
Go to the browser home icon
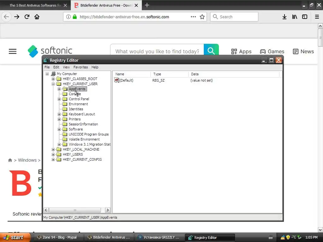pos(37,17)
